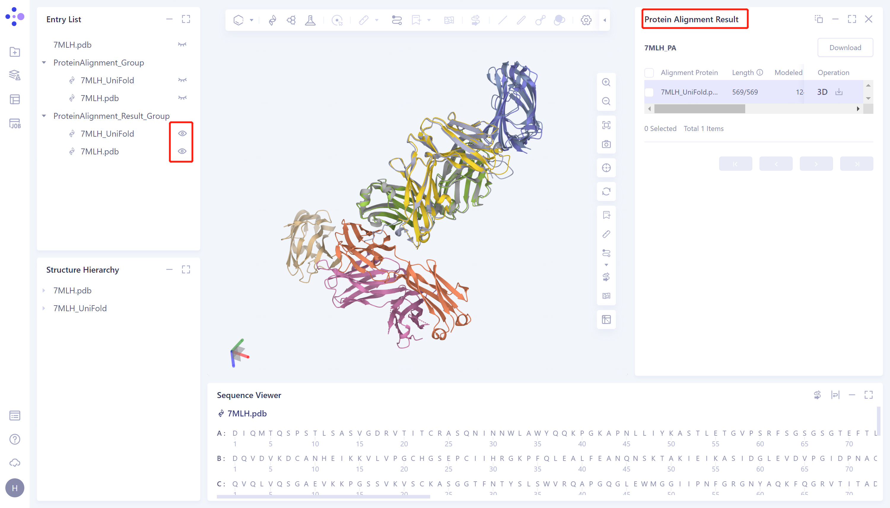Screen dimensions: 890x508
Task: Collapse the ProteinAlignment_Result_Group node
Action: 44,116
